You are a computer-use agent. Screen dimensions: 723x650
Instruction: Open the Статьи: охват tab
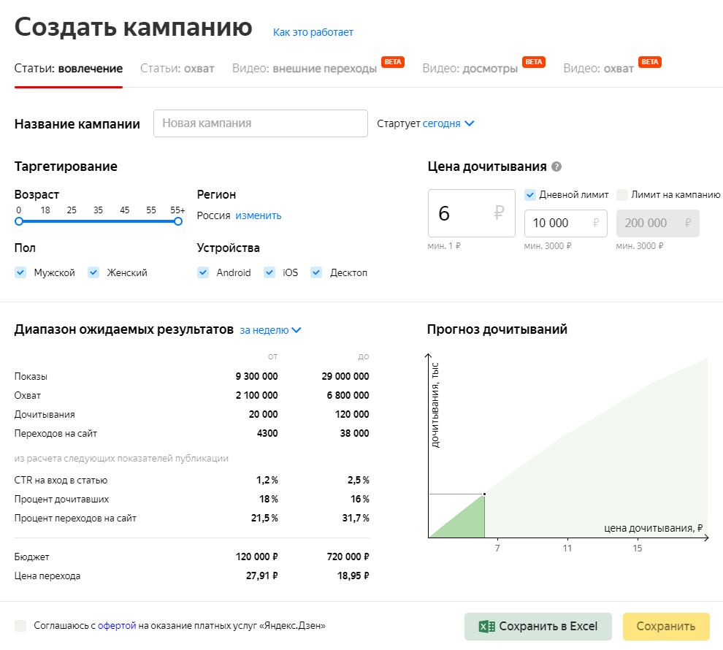click(177, 69)
